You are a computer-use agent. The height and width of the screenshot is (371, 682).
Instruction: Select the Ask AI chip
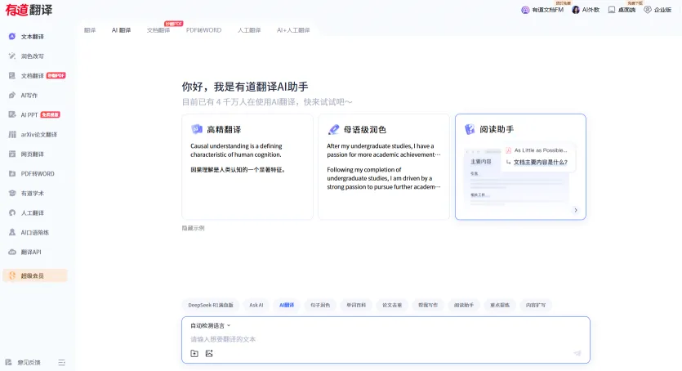[256, 305]
